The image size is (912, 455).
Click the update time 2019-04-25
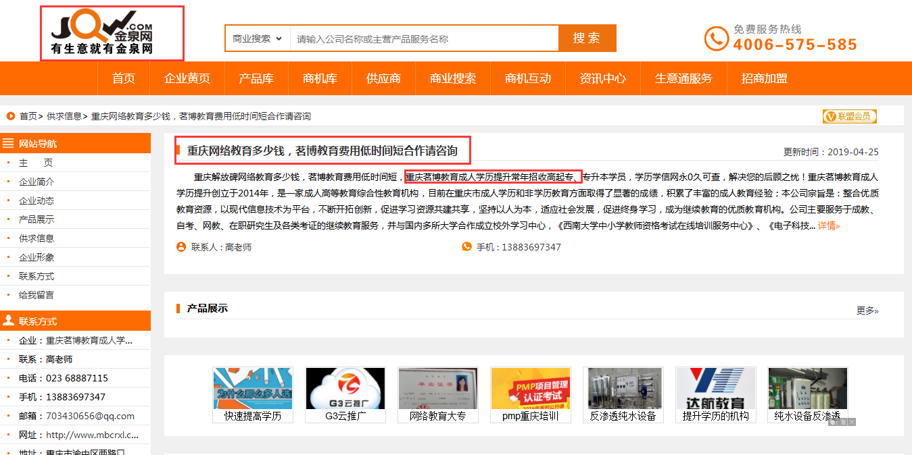(x=853, y=152)
